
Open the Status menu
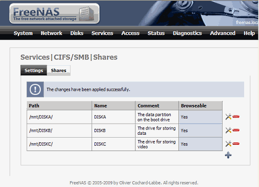pyautogui.click(x=156, y=33)
